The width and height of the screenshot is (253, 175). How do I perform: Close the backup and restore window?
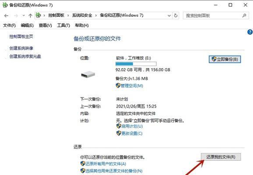(246, 5)
